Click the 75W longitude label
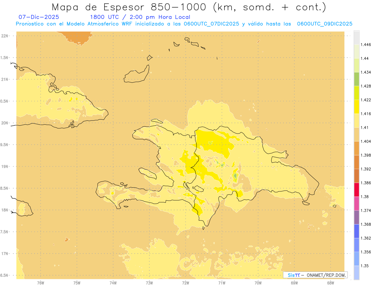371x287 pixels. (x=77, y=283)
